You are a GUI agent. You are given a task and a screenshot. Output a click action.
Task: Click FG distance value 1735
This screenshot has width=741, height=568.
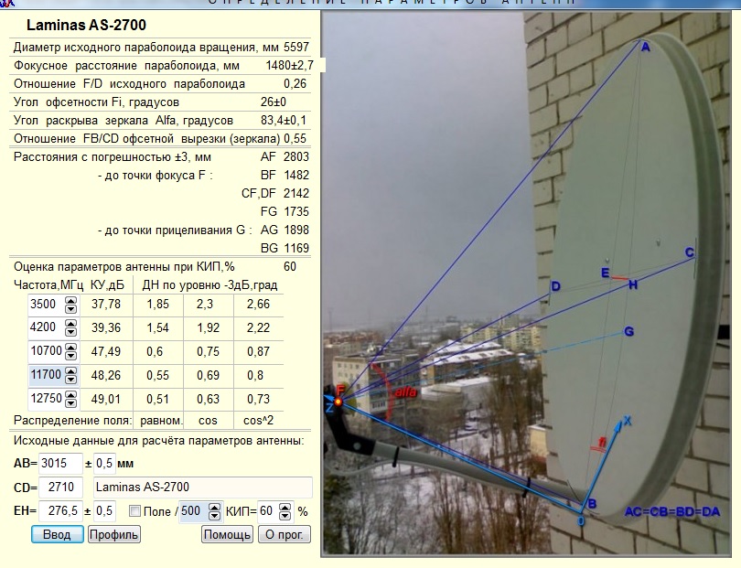coord(296,211)
